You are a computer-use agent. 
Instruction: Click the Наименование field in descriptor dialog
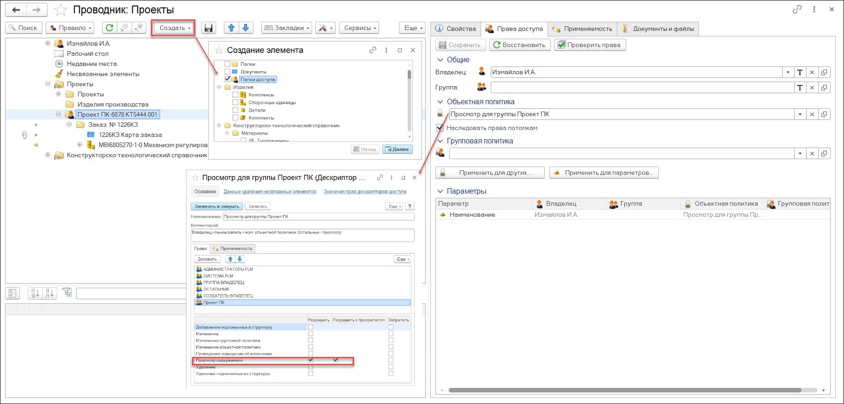click(319, 216)
